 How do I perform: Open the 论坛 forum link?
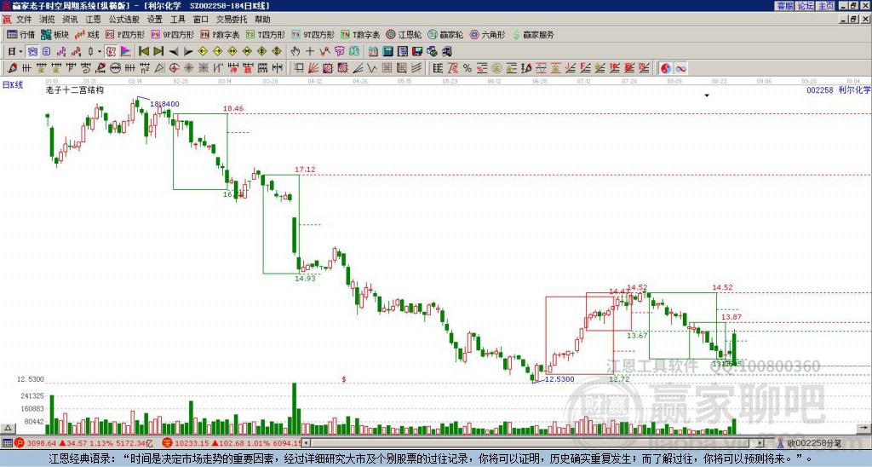[806, 6]
